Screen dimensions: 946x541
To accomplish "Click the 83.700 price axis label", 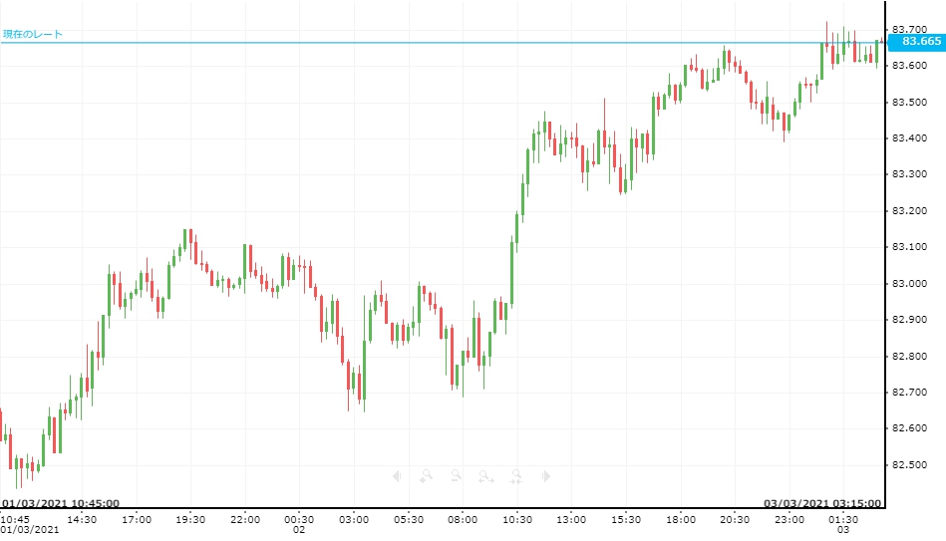I will 909,29.
